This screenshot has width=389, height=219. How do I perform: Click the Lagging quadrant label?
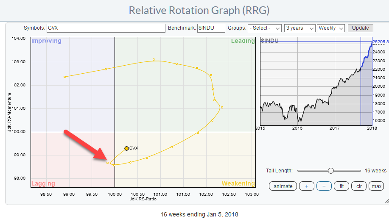(43, 184)
